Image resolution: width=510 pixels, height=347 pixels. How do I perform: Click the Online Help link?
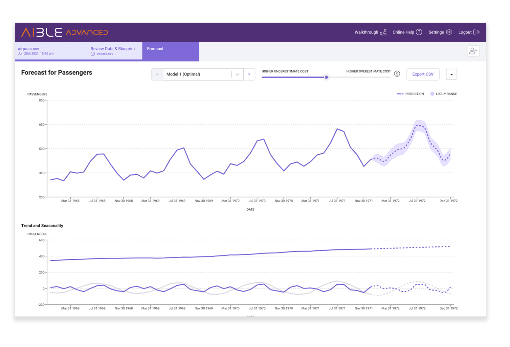coord(403,32)
